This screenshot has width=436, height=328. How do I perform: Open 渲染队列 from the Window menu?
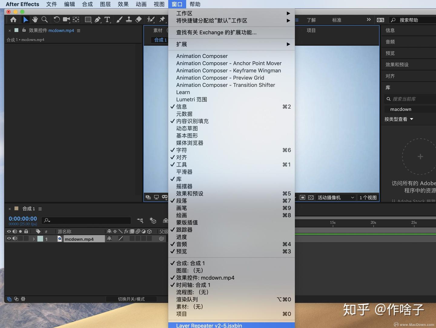pos(187,299)
